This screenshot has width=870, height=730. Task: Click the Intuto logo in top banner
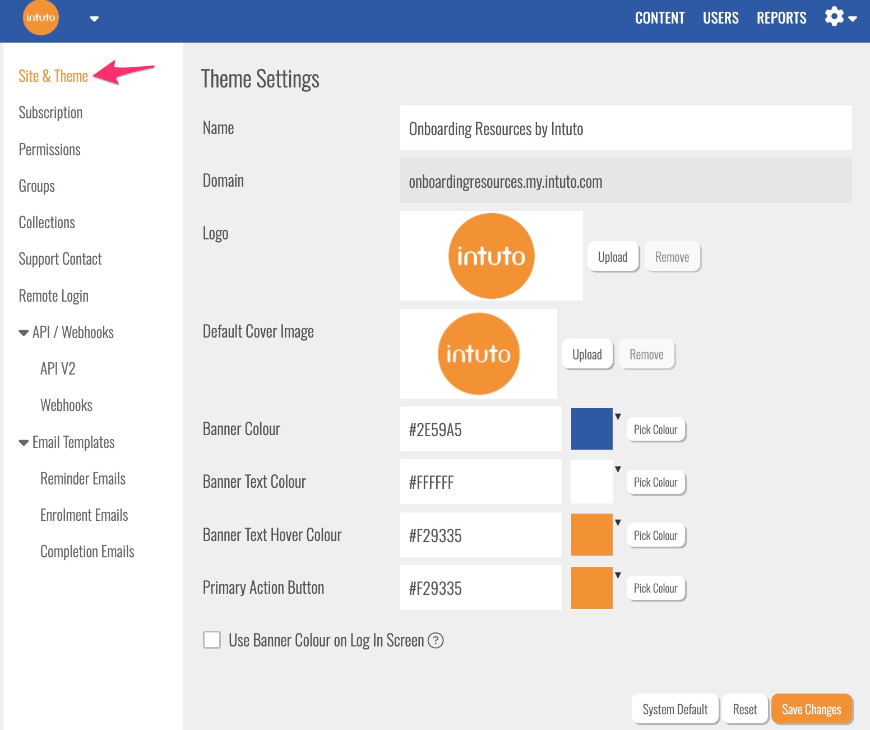tap(41, 18)
